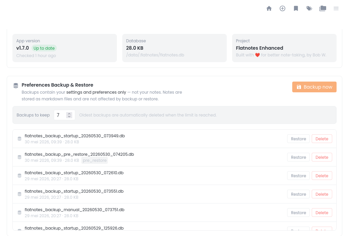Click the Backup now button
Screen dimensions: 349x236
pyautogui.click(x=314, y=87)
